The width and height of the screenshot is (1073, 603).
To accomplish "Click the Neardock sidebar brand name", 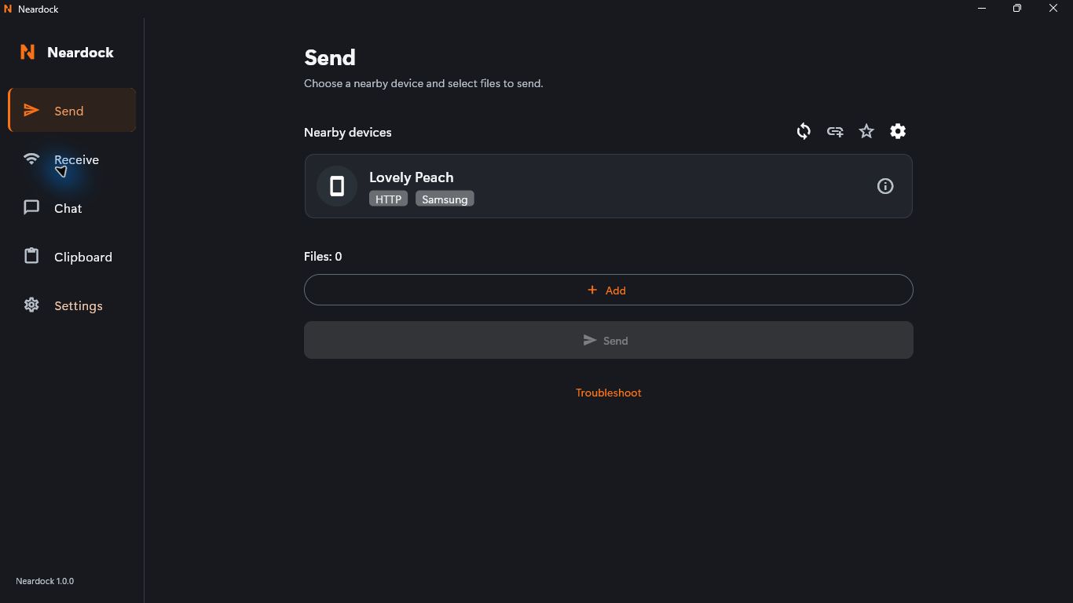I will coord(80,53).
